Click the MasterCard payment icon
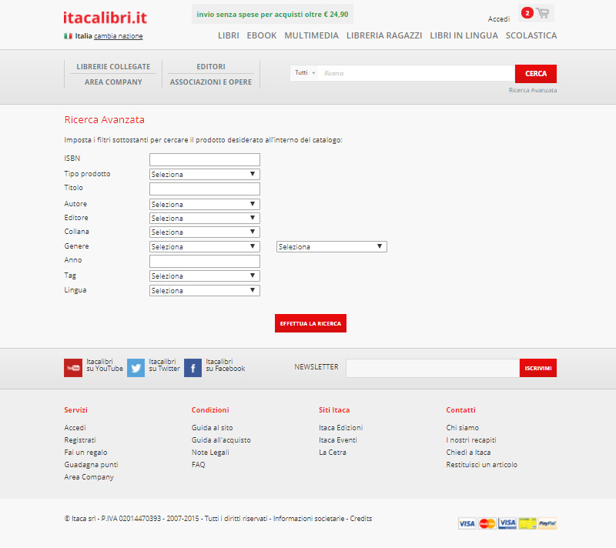Image resolution: width=616 pixels, height=548 pixels. [x=487, y=523]
